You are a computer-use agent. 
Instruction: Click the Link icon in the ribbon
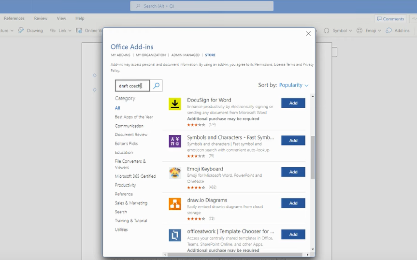(x=53, y=30)
